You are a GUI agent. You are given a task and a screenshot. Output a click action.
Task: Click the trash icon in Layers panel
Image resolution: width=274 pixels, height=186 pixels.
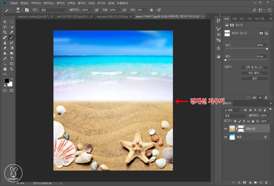pyautogui.click(x=266, y=183)
